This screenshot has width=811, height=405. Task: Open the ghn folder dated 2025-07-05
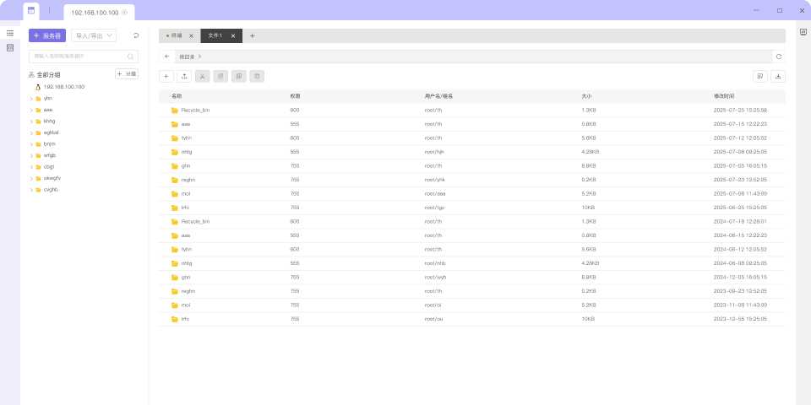pos(186,166)
